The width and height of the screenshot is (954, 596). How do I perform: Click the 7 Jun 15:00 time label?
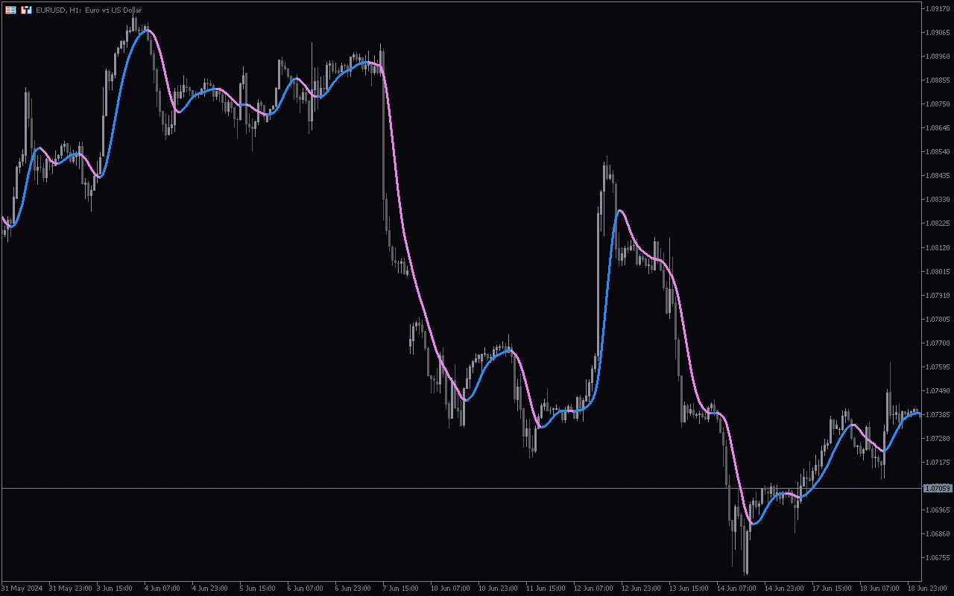tap(400, 588)
